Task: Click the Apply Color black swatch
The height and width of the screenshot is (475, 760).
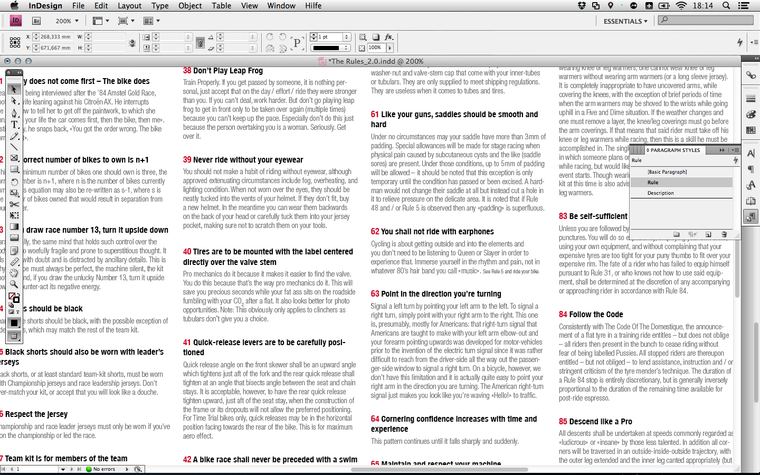Action: [x=15, y=323]
